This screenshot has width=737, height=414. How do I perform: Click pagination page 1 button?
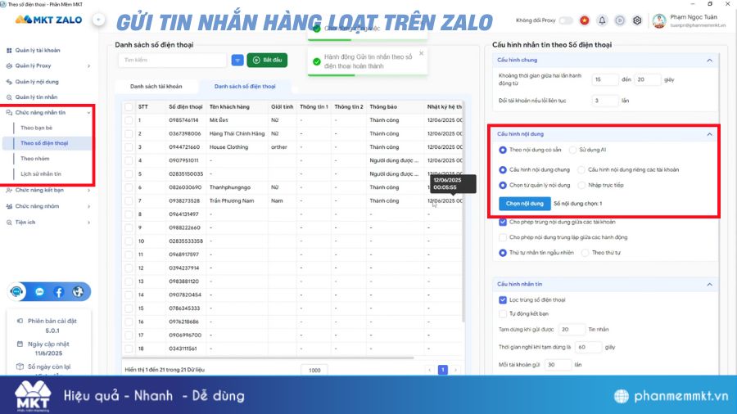coord(443,370)
